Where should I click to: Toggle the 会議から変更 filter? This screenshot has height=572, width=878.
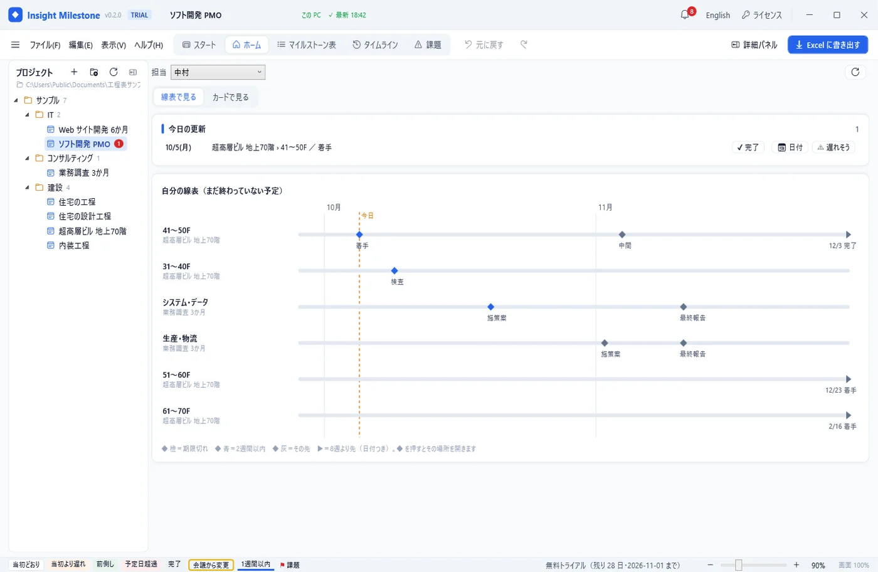[x=211, y=565]
